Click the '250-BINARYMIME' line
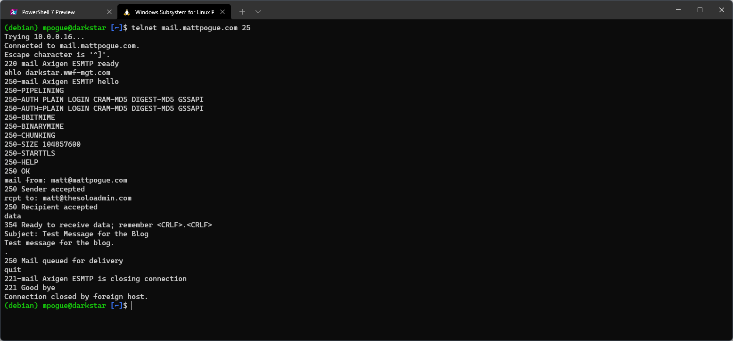Viewport: 733px width, 341px height. click(x=34, y=126)
